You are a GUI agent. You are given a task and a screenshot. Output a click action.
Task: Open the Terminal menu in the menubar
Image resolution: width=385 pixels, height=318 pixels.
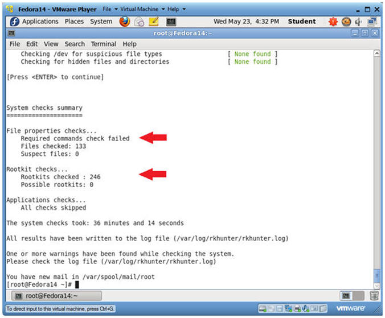pyautogui.click(x=104, y=44)
